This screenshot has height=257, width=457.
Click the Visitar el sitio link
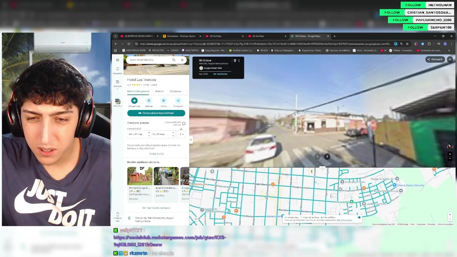pos(156,154)
